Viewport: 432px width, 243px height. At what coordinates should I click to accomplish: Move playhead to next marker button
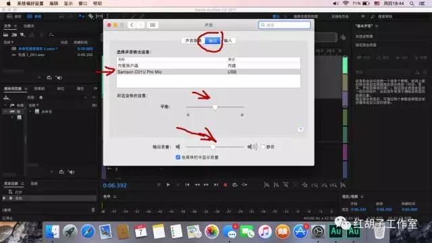coord(216,185)
